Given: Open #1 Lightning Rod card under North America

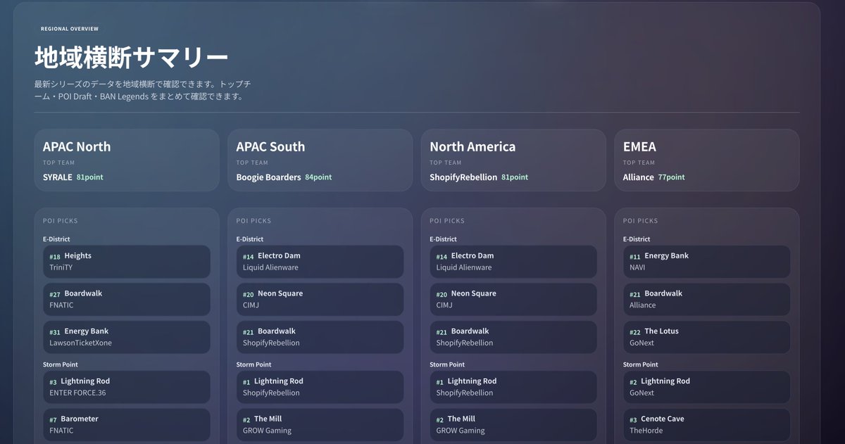Looking at the screenshot, I should [x=513, y=387].
